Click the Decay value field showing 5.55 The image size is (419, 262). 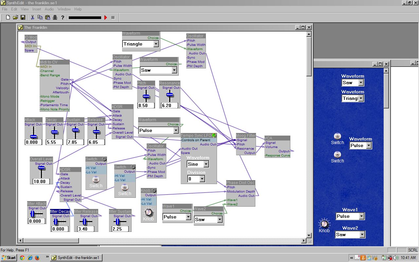click(54, 142)
